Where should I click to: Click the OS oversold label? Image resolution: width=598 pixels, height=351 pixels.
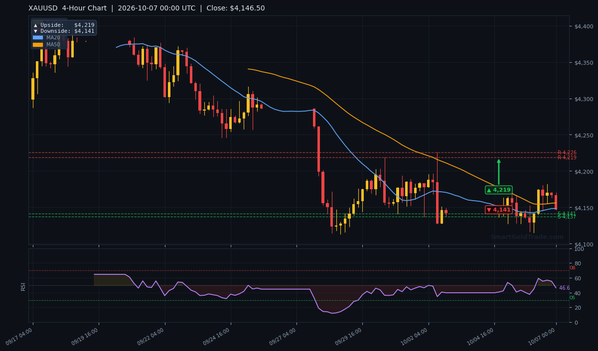click(573, 297)
